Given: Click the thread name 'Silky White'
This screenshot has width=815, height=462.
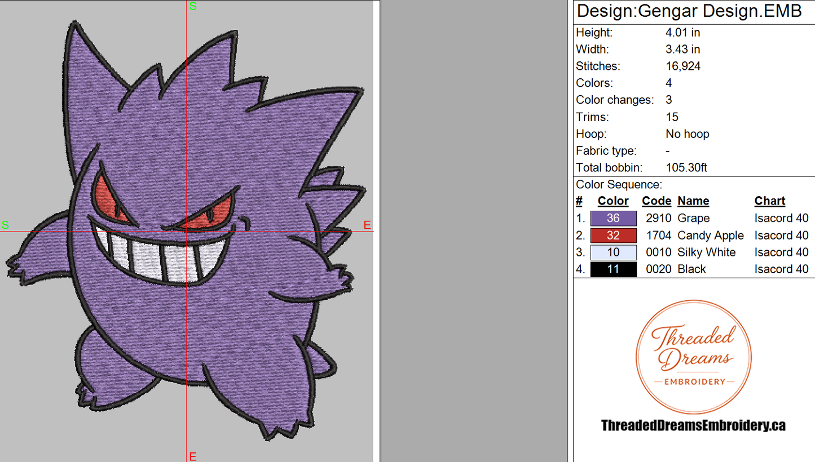Looking at the screenshot, I should click(707, 252).
